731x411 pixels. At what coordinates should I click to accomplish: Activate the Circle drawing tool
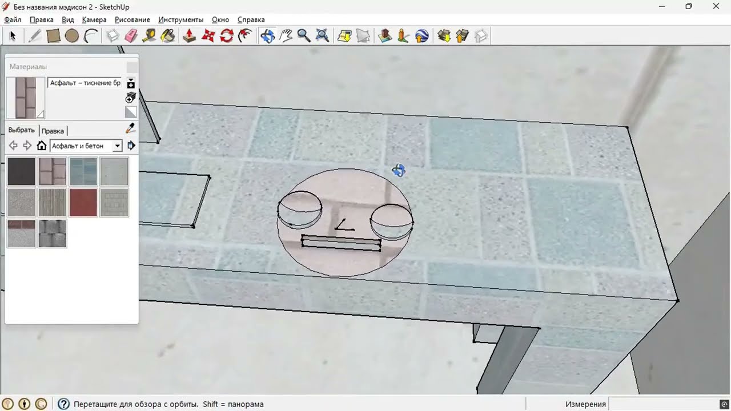click(x=71, y=36)
